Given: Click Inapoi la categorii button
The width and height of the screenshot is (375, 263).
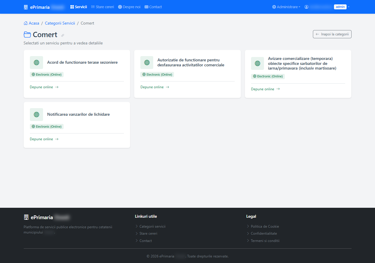Looking at the screenshot, I should click(332, 34).
